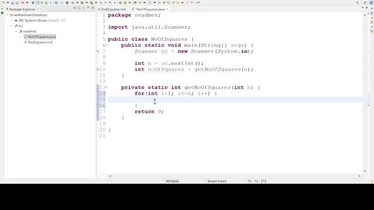Screen dimensions: 374x210
Task: Toggle the fold marker on line 6
Action: 106,45
